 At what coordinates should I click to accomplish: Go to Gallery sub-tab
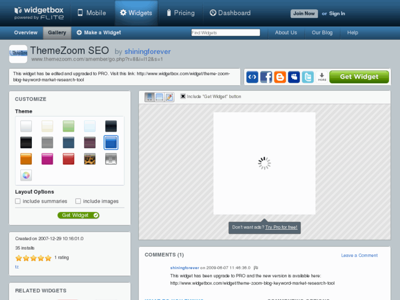click(x=57, y=32)
